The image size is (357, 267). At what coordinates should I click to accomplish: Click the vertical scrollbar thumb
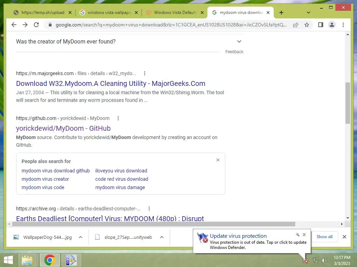point(348,103)
